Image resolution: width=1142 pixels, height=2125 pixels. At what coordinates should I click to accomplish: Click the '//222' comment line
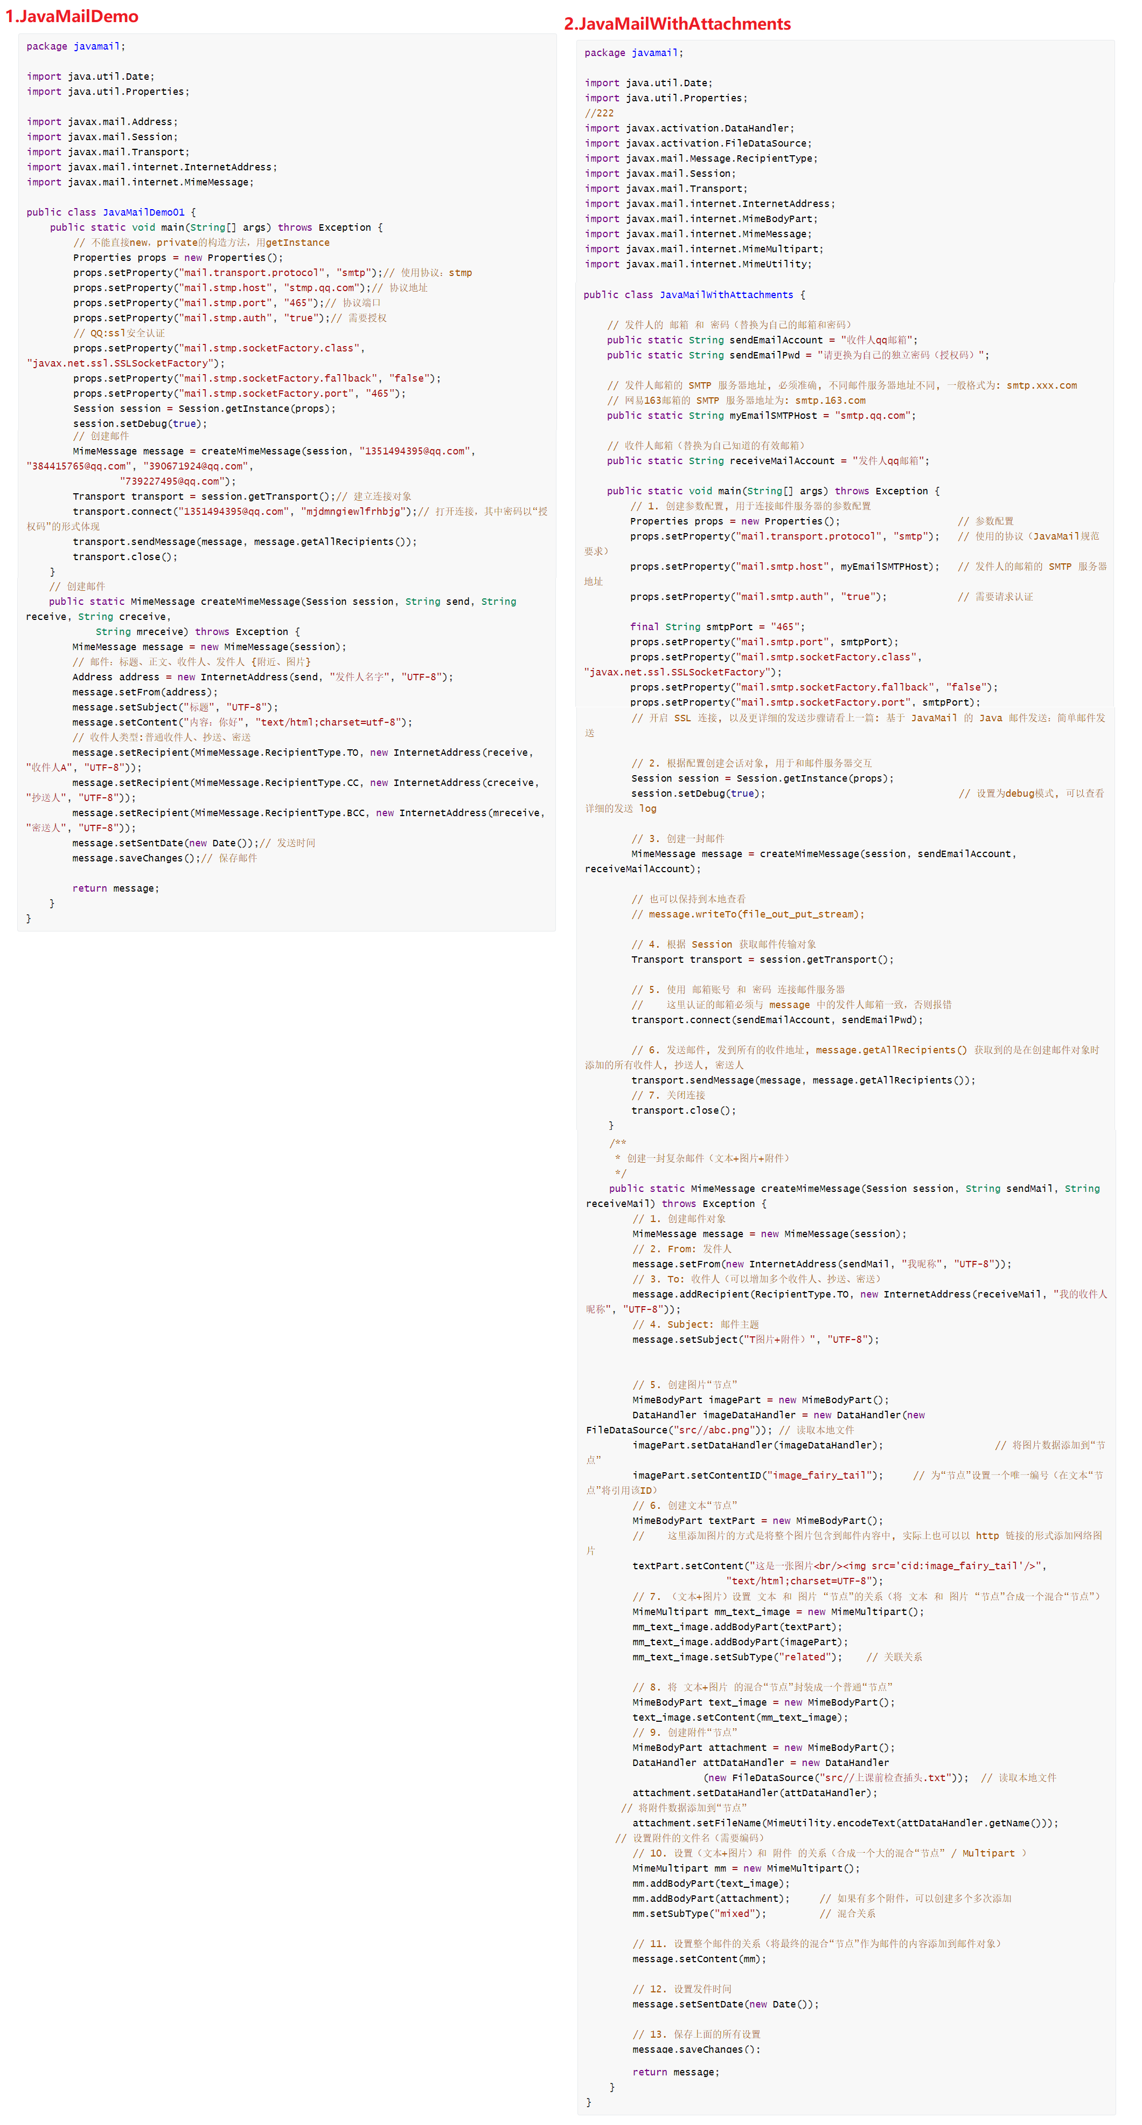click(x=598, y=113)
